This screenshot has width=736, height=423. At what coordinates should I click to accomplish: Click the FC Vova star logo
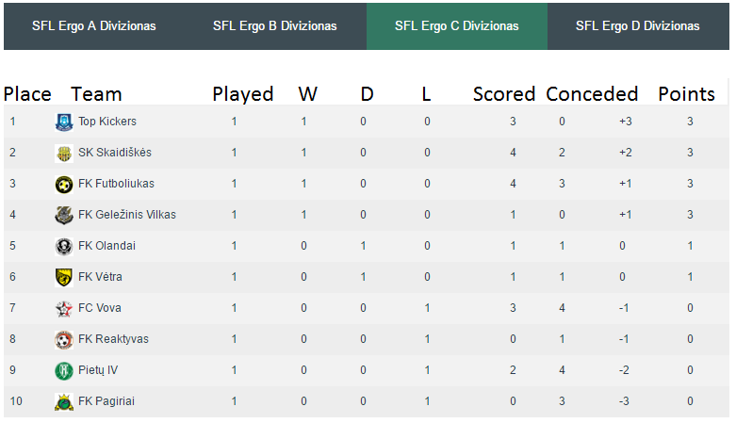(x=64, y=308)
